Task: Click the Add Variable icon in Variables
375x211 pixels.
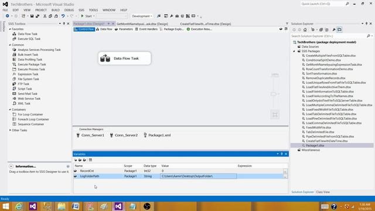Action: (x=76, y=160)
